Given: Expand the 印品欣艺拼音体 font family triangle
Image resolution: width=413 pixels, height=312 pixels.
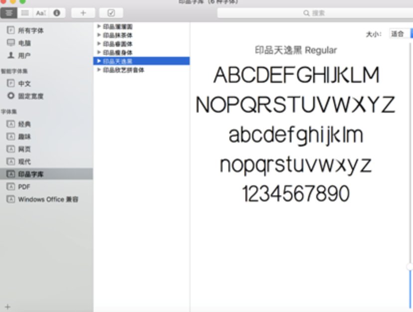Looking at the screenshot, I should [x=99, y=70].
